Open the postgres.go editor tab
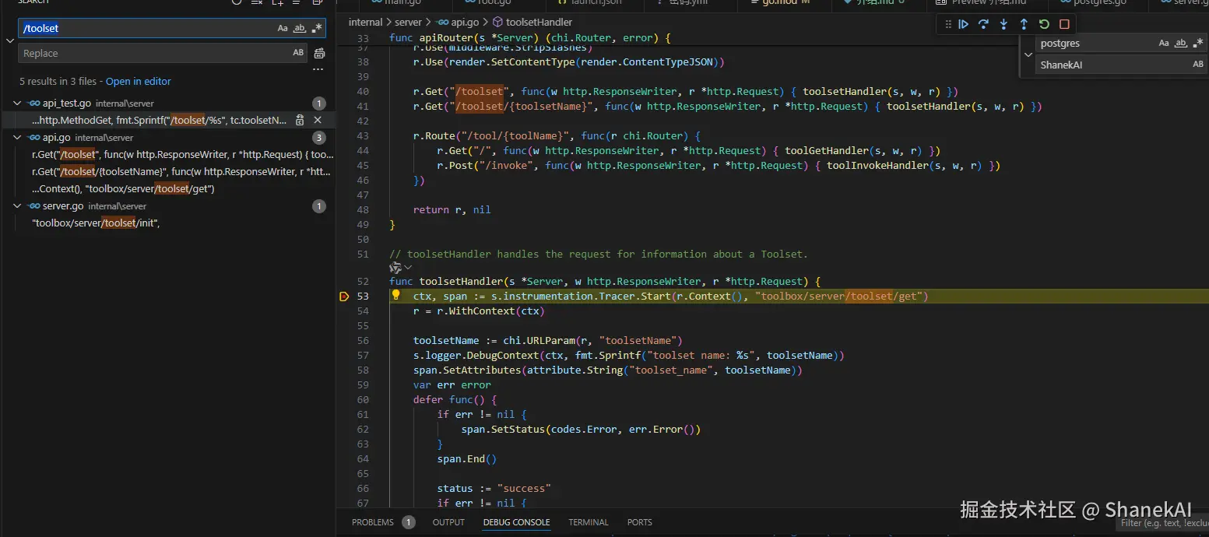 point(1099,2)
